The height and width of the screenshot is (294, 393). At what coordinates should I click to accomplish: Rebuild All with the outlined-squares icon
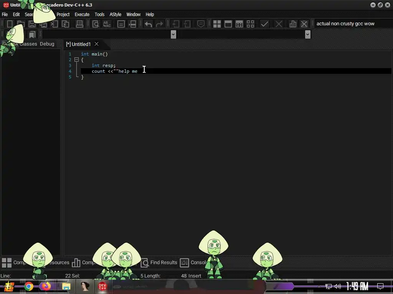coord(250,24)
